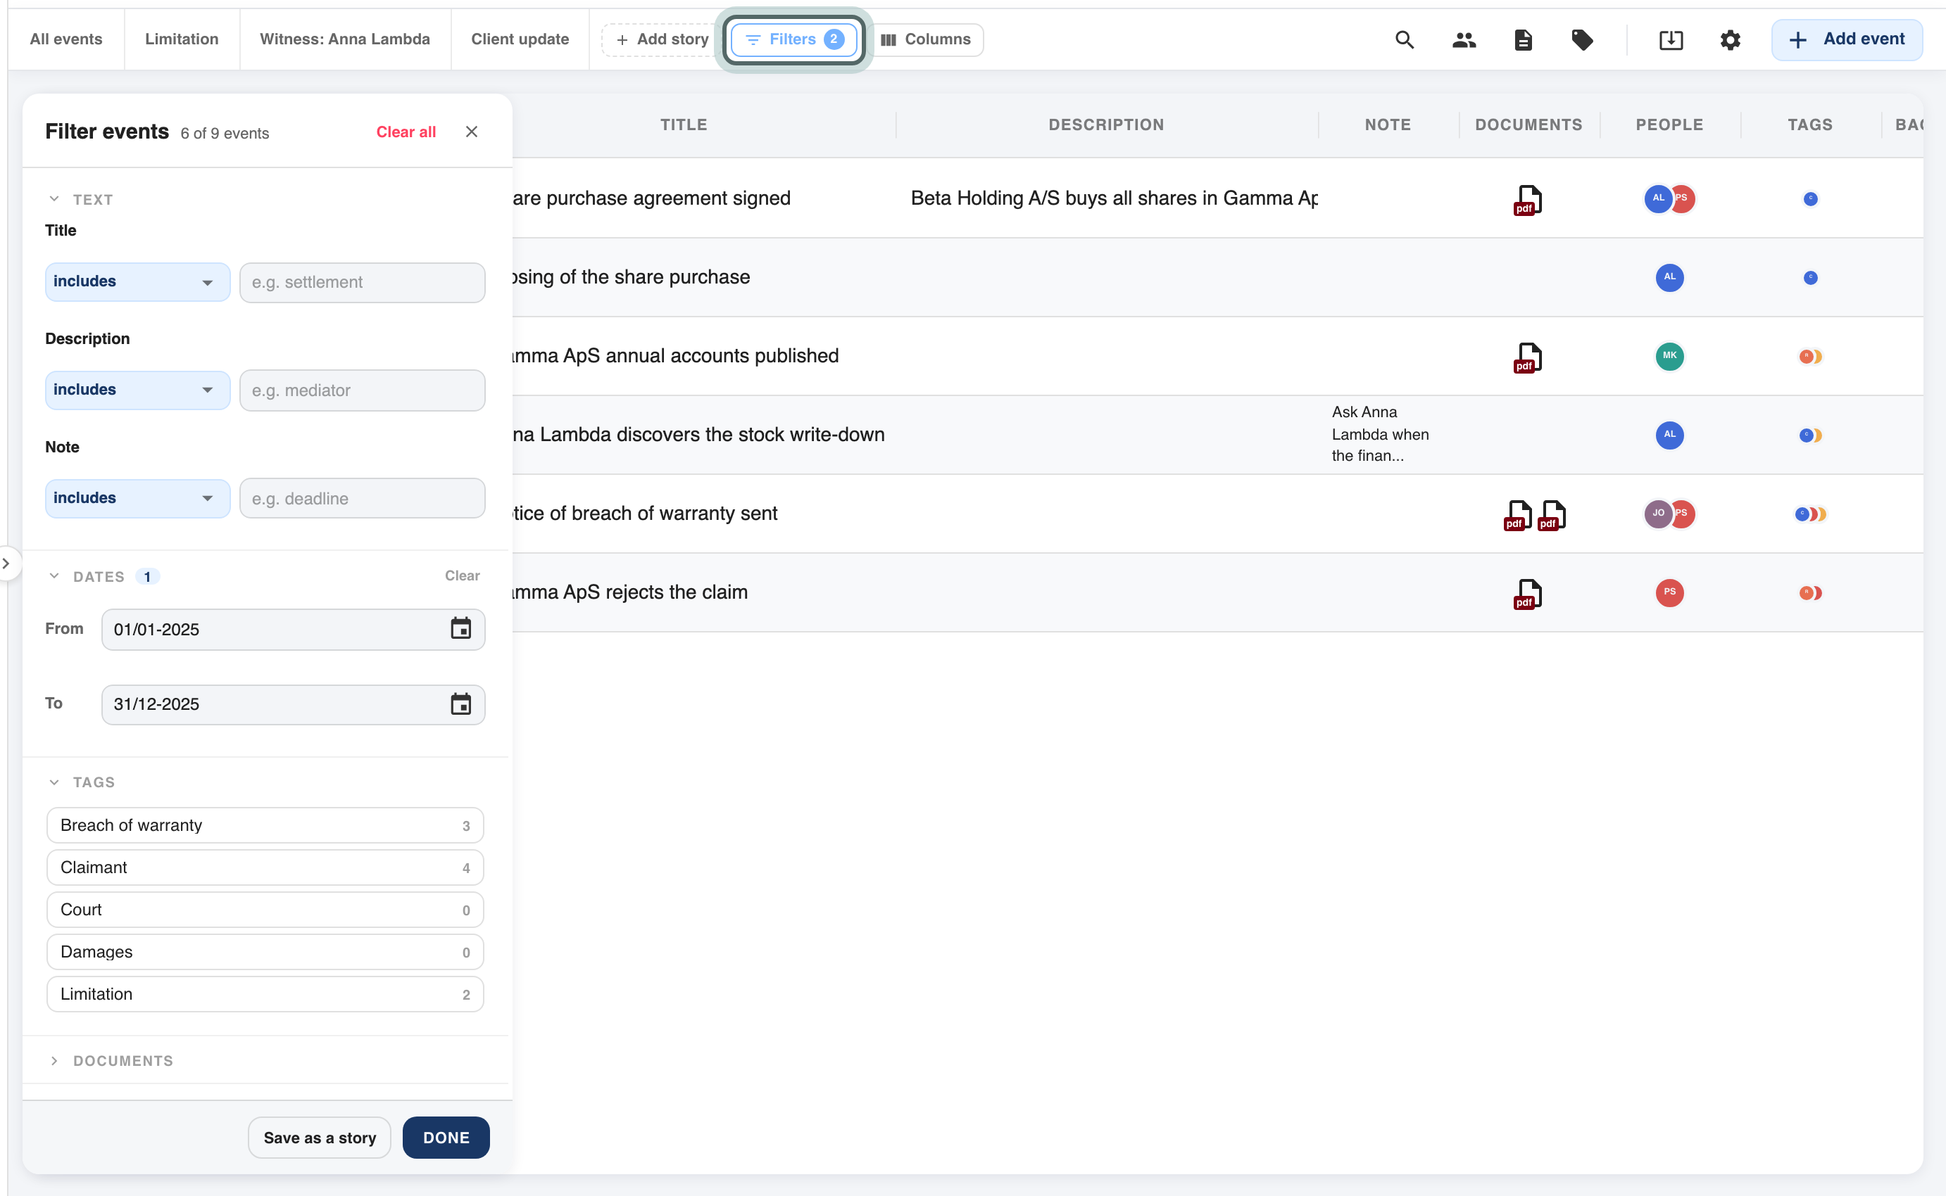This screenshot has width=1946, height=1196.
Task: Open the Note includes dropdown
Action: click(x=137, y=498)
